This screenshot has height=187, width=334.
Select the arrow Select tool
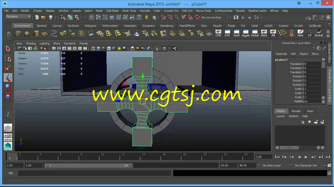click(8, 49)
